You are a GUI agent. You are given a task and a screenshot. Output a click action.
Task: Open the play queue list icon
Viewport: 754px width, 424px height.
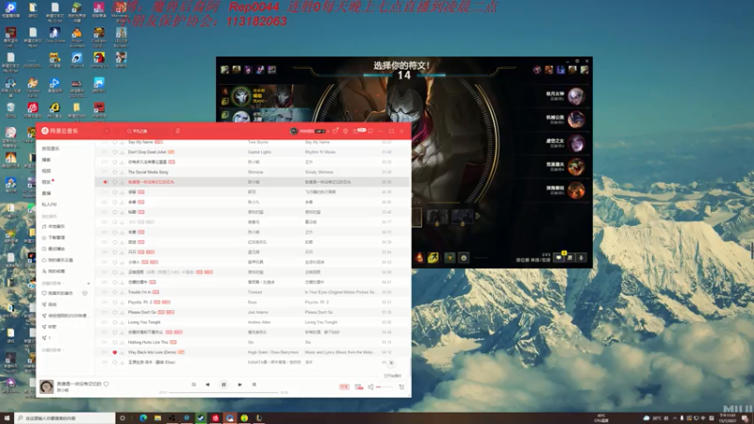[402, 386]
